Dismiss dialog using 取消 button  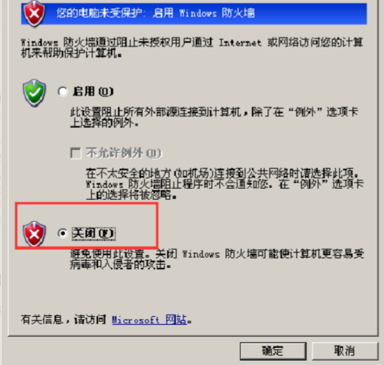(345, 351)
